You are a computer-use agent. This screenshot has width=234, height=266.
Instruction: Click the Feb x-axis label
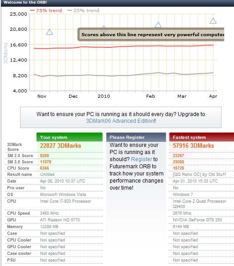[x=151, y=96]
